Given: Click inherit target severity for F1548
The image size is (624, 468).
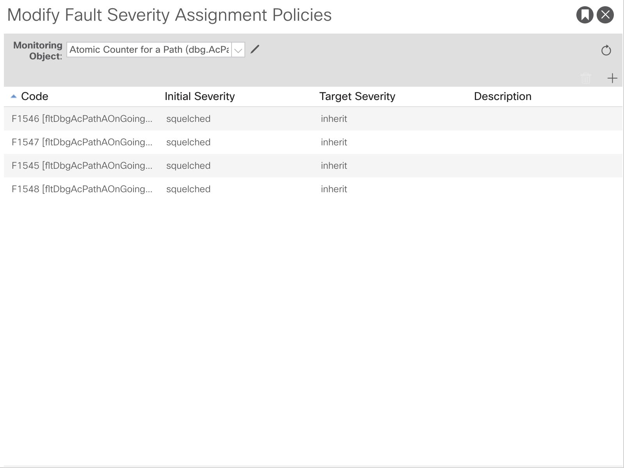Looking at the screenshot, I should [x=334, y=189].
